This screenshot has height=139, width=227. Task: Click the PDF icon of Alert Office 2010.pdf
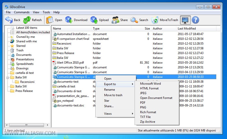click(x=54, y=63)
